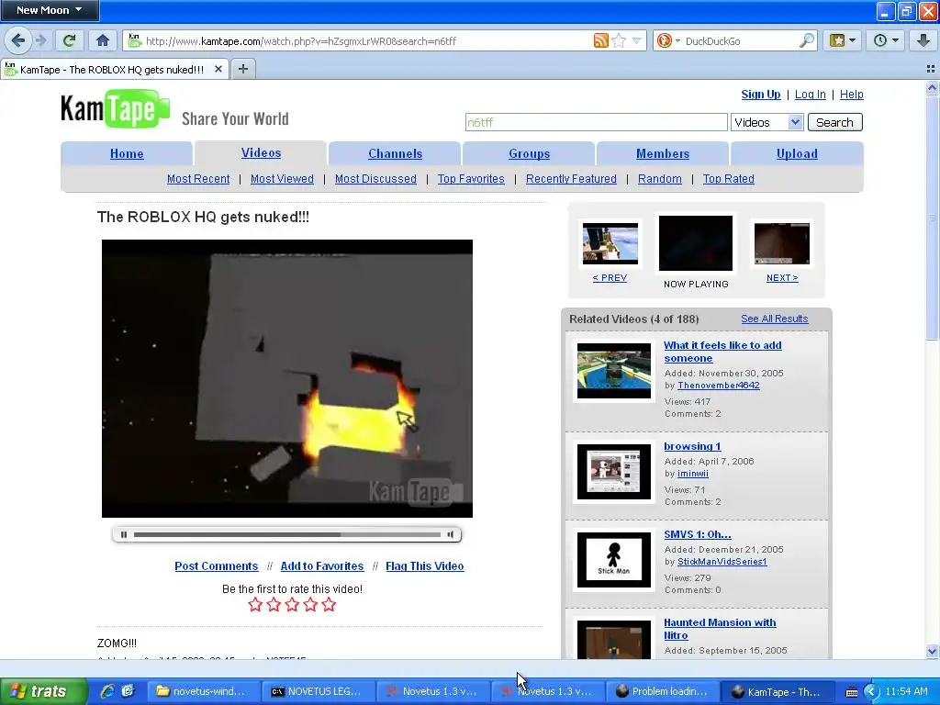Rate the video five stars
This screenshot has width=940, height=705.
329,604
